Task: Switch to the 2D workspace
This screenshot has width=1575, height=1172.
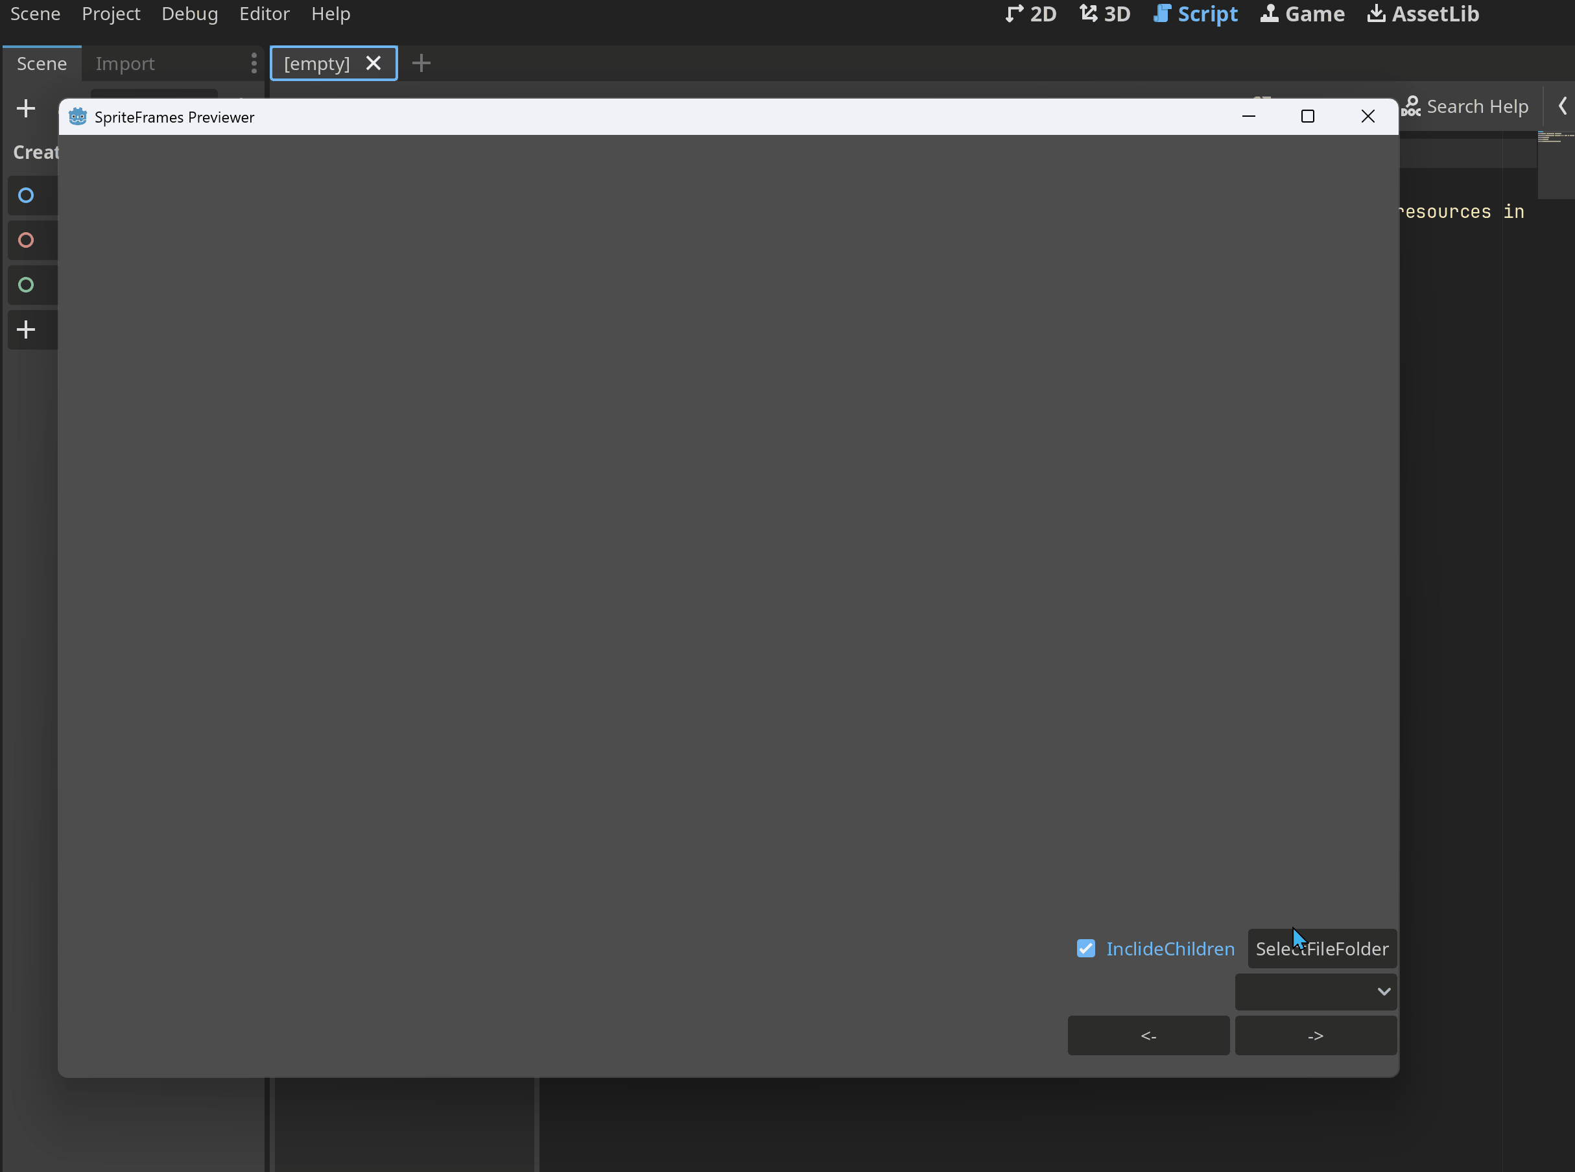Action: tap(1031, 14)
